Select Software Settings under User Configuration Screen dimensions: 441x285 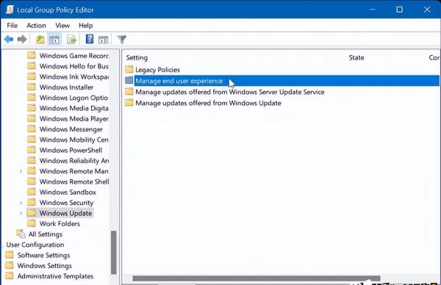coord(43,255)
